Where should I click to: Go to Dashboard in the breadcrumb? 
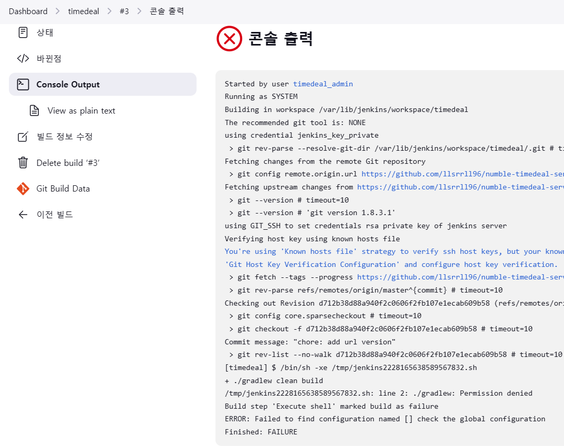click(x=28, y=11)
